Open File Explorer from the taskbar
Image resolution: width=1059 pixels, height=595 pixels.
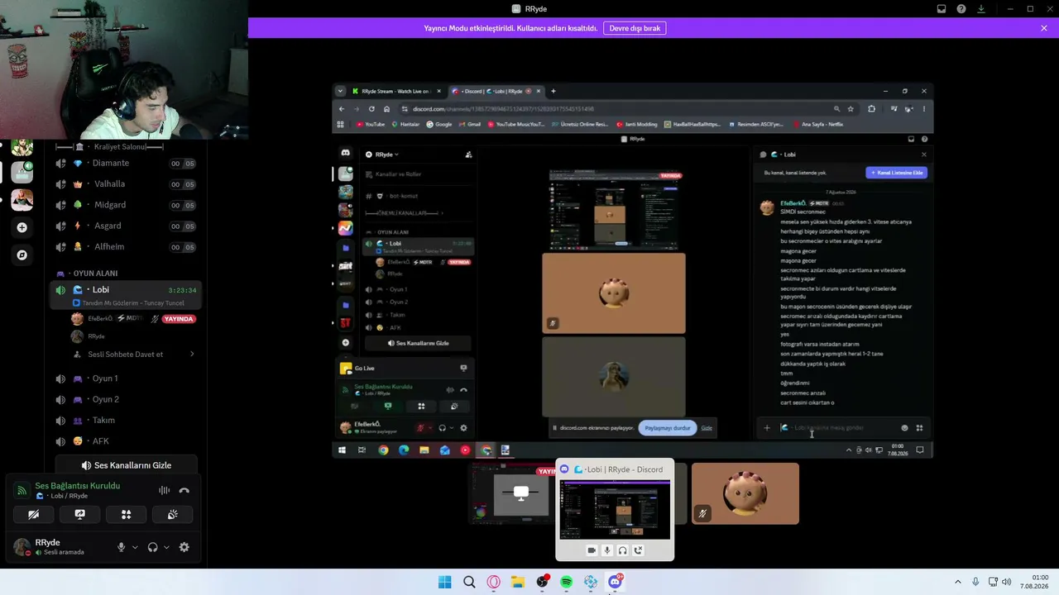coord(518,582)
